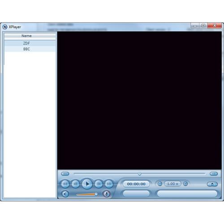Step forward one frame
This screenshot has height=224, width=224.
(x=99, y=184)
